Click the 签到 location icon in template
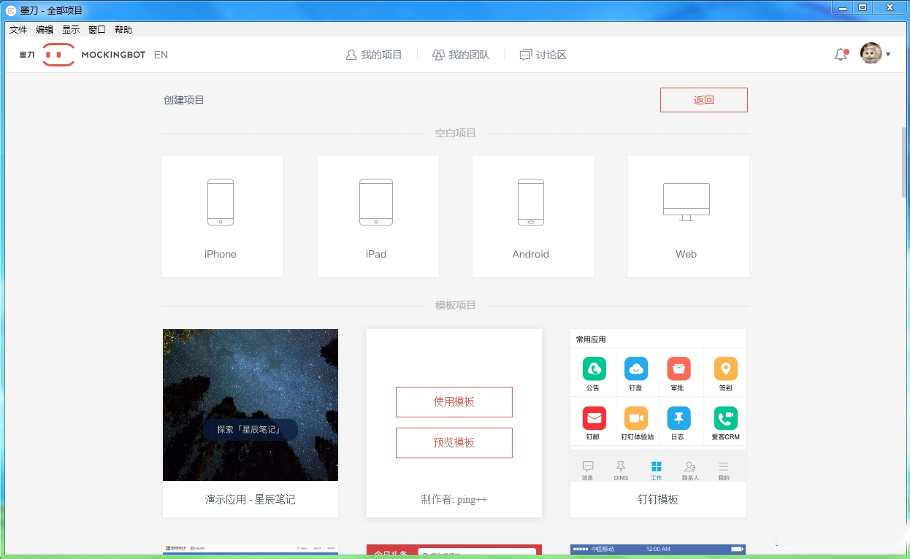 [x=725, y=369]
